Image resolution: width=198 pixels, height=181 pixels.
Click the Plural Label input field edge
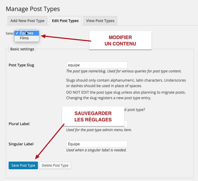click(x=126, y=124)
